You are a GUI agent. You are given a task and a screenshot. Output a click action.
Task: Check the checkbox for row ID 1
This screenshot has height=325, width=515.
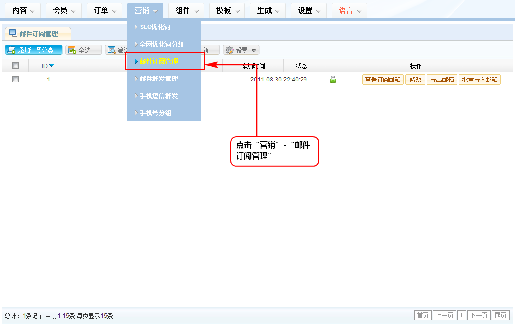pyautogui.click(x=15, y=80)
